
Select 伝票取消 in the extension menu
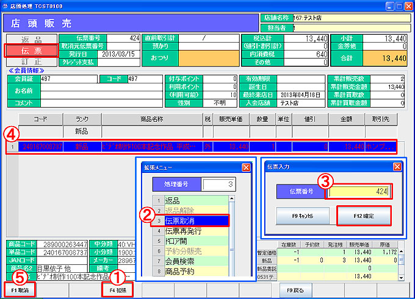pyautogui.click(x=189, y=221)
